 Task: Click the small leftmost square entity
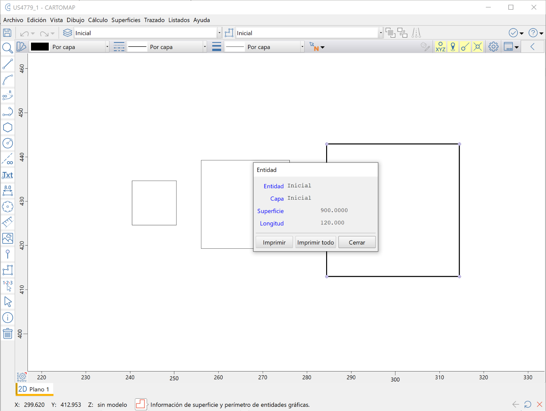154,203
